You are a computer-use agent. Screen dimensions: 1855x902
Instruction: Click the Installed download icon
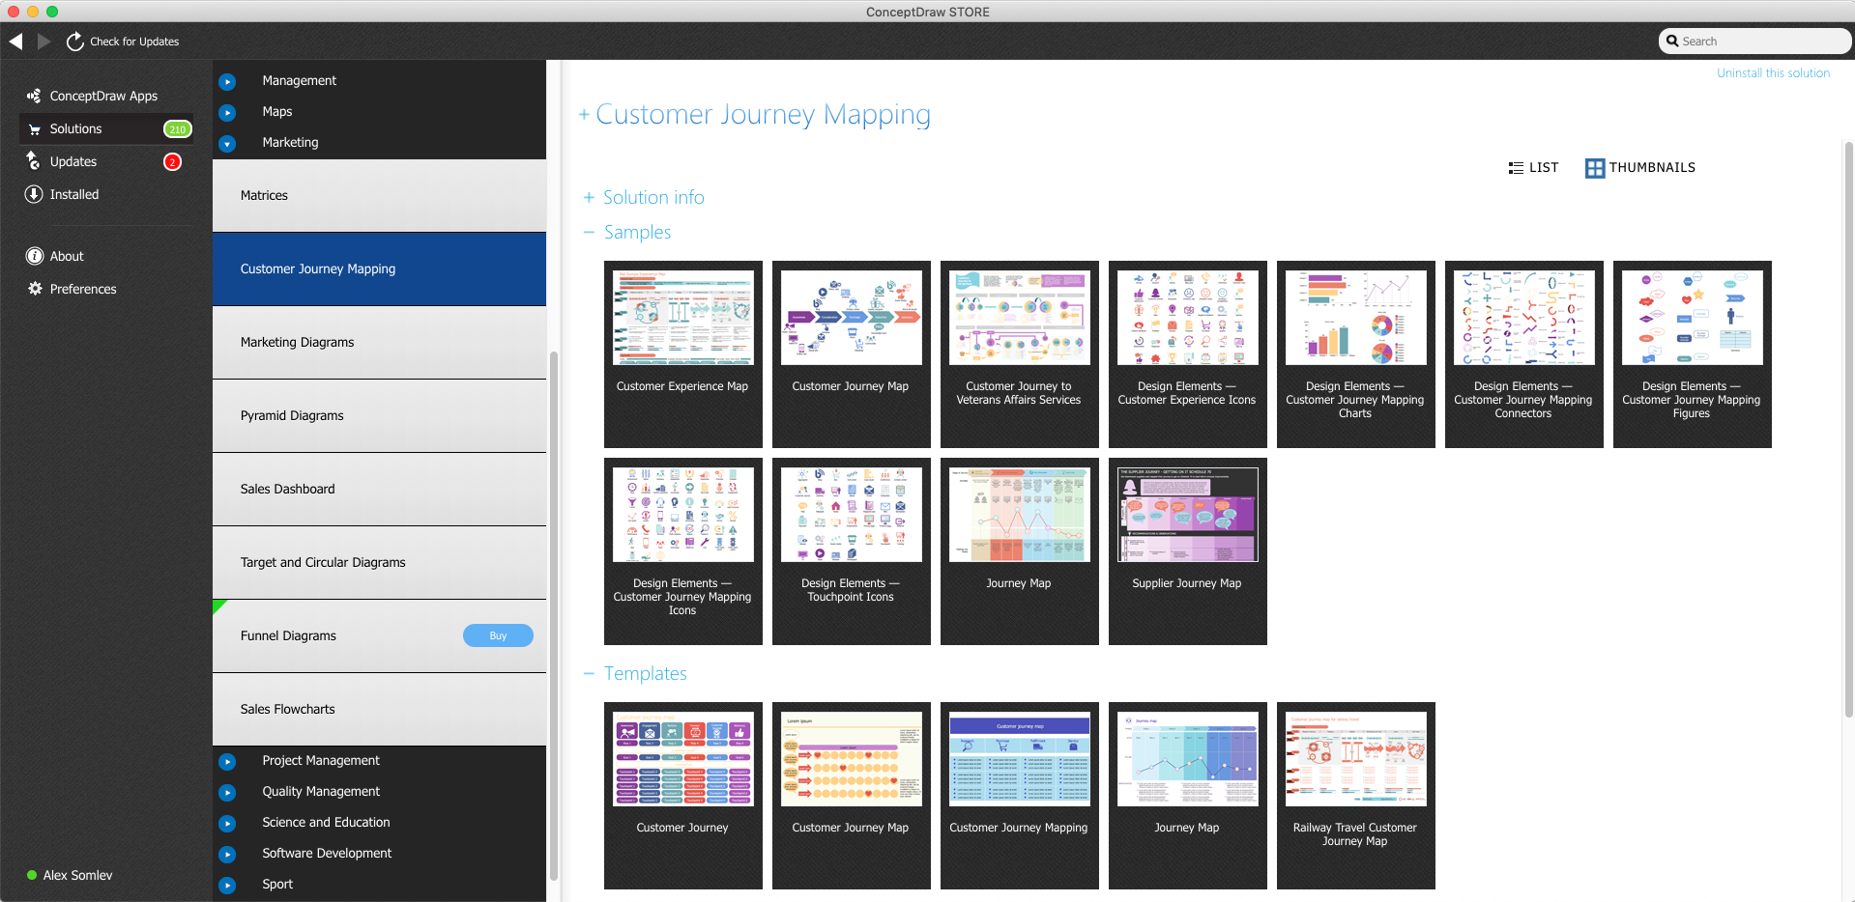pyautogui.click(x=34, y=194)
